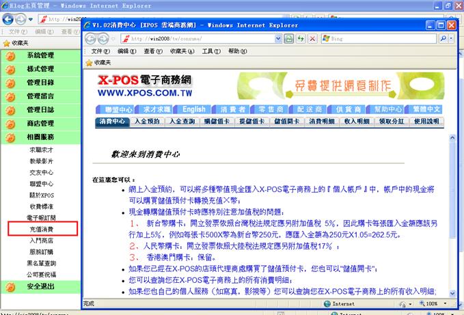Click the back arrow in front browser window

tap(91, 39)
